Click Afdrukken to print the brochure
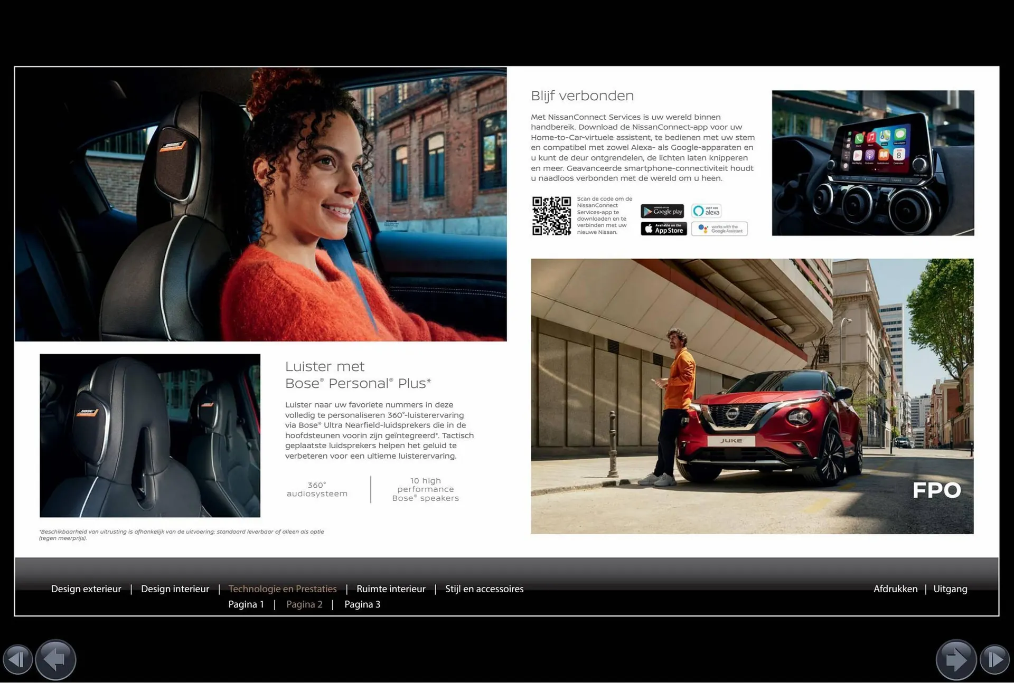1014x683 pixels. [895, 589]
